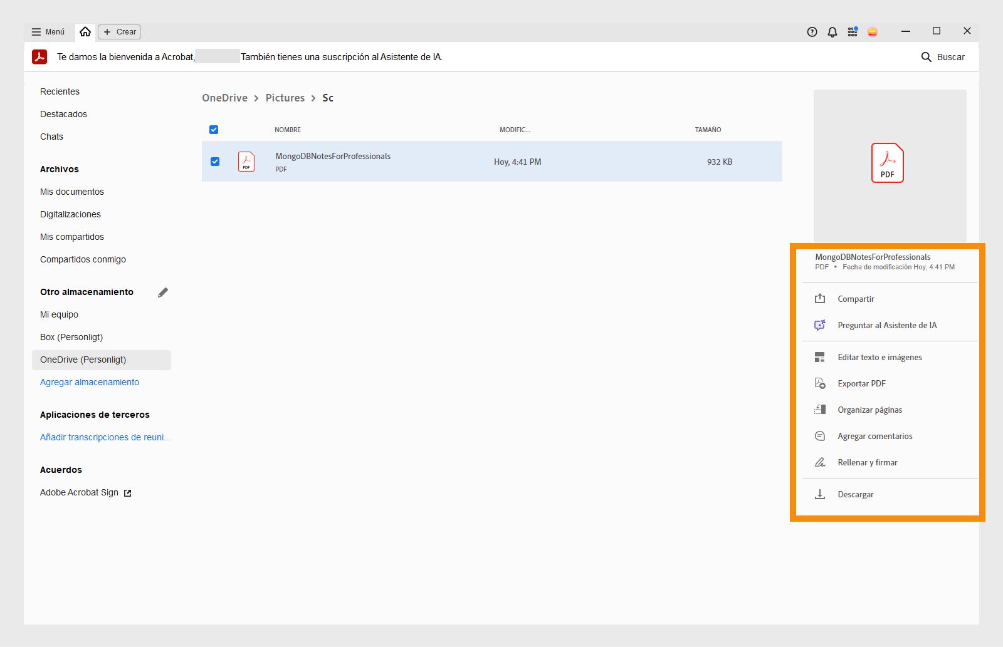Screen dimensions: 1003x647
Task: Open 'Descargar' to download the PDF
Action: click(856, 494)
